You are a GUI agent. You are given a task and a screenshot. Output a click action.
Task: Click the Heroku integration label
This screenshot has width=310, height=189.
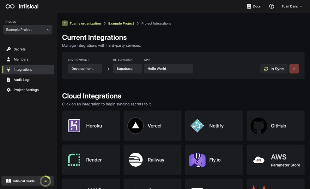pos(94,126)
